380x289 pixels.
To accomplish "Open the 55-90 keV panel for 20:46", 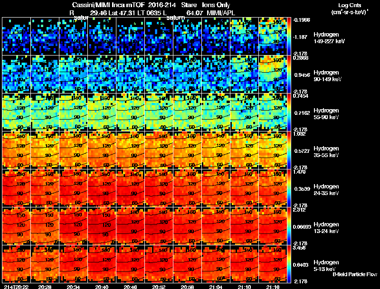I will tap(130, 112).
